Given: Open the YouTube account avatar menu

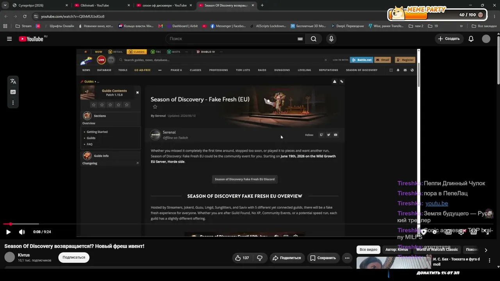Looking at the screenshot, I should [x=486, y=39].
